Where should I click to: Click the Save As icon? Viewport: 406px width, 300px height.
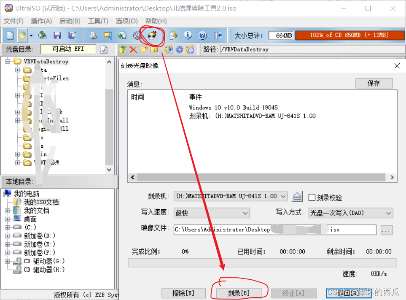point(72,35)
